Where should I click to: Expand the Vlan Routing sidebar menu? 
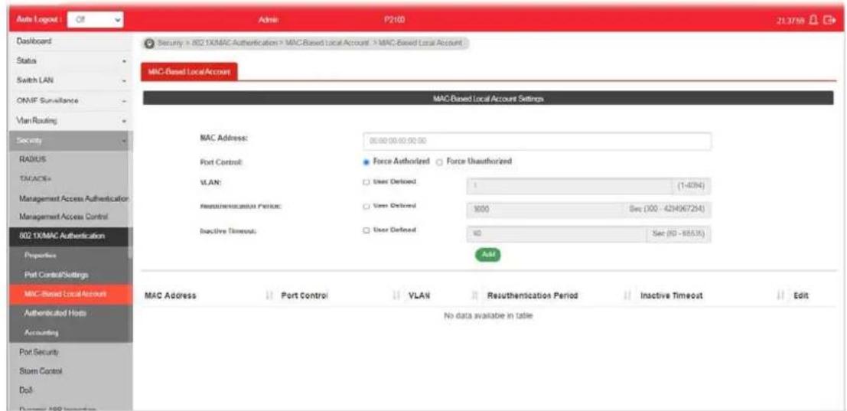[70, 122]
